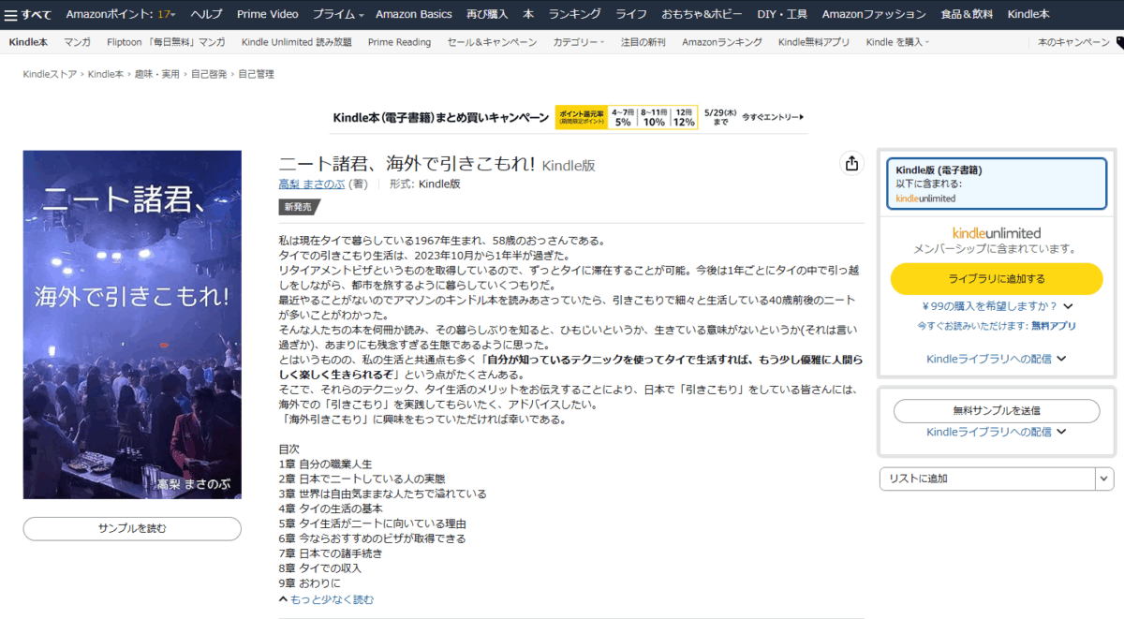Select 再び購入 in the navigation bar
This screenshot has height=619, width=1124.
(x=487, y=14)
